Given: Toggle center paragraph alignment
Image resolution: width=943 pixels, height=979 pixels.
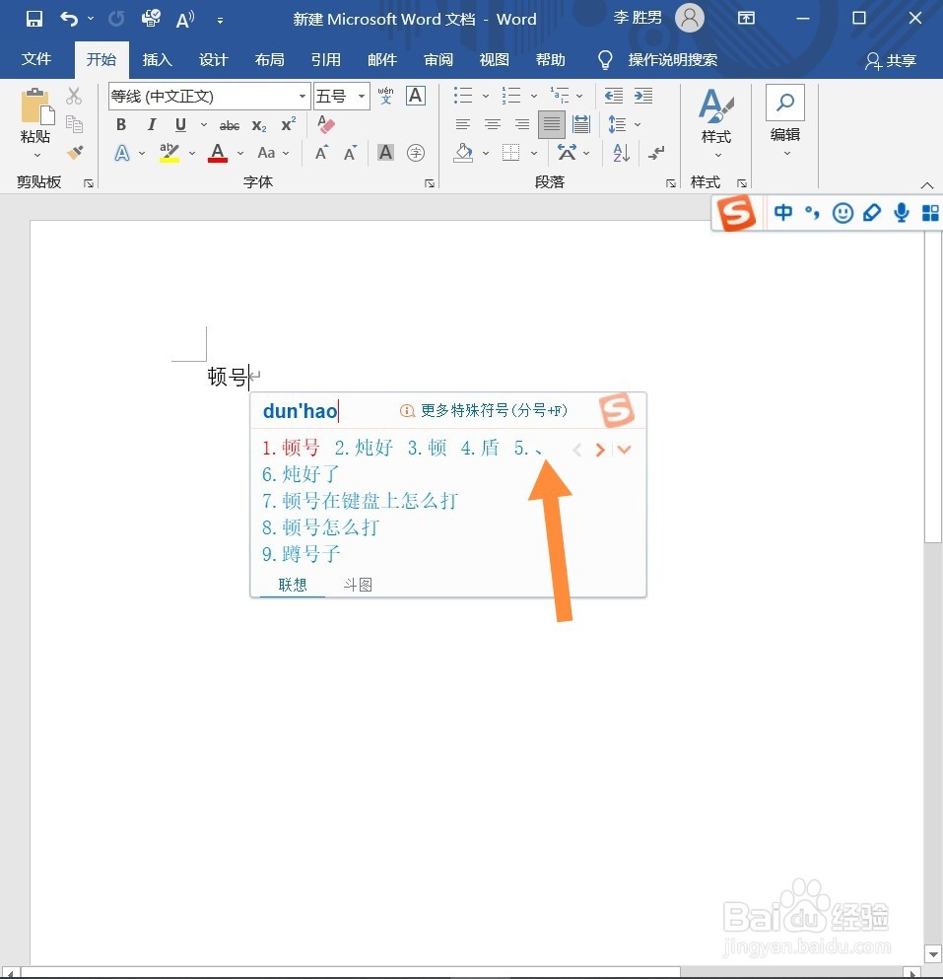Looking at the screenshot, I should [492, 124].
